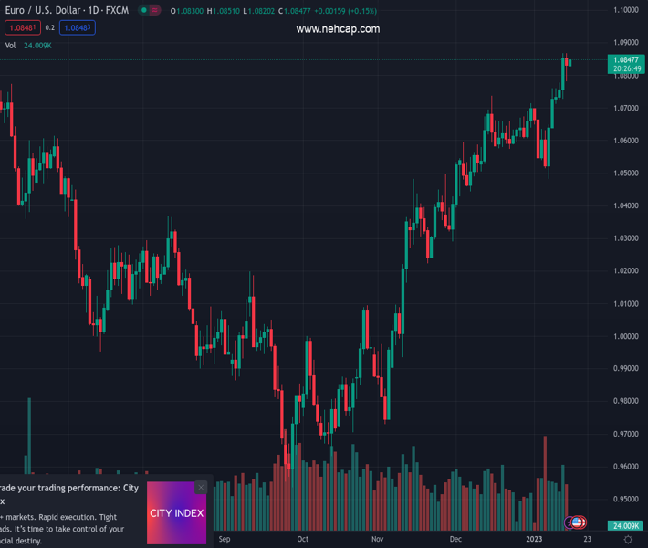Viewport: 648px width, 548px height.
Task: Click the Vol value 24.009K in legend
Action: [37, 45]
